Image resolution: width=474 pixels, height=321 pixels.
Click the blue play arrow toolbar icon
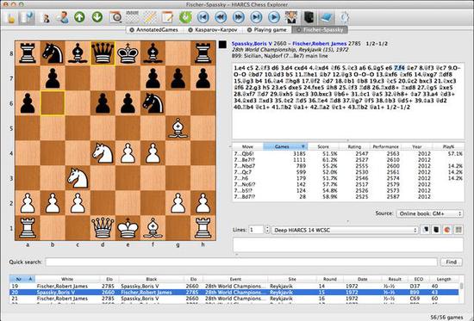coord(274,17)
